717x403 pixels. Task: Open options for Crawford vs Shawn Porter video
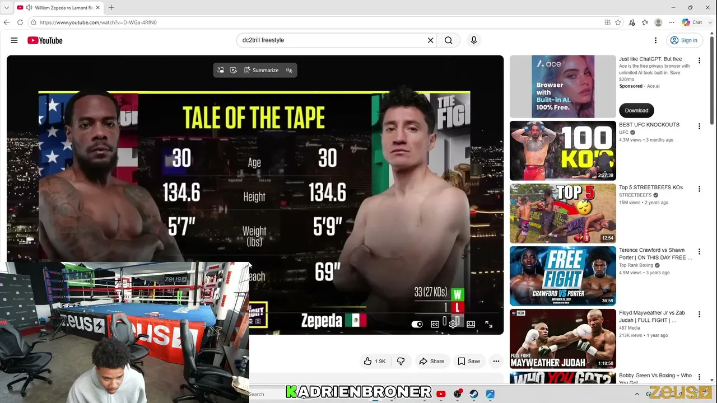pos(699,252)
